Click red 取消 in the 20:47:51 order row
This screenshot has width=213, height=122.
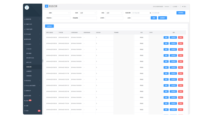click(181, 49)
